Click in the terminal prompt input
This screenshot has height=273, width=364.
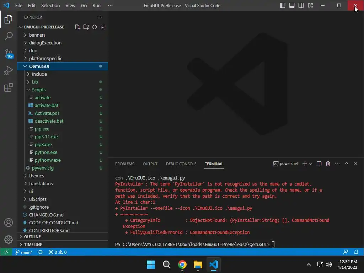click(273, 245)
